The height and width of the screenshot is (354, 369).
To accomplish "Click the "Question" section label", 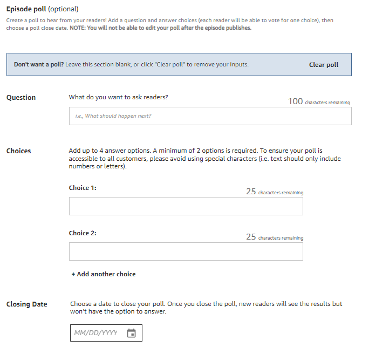I will click(21, 98).
